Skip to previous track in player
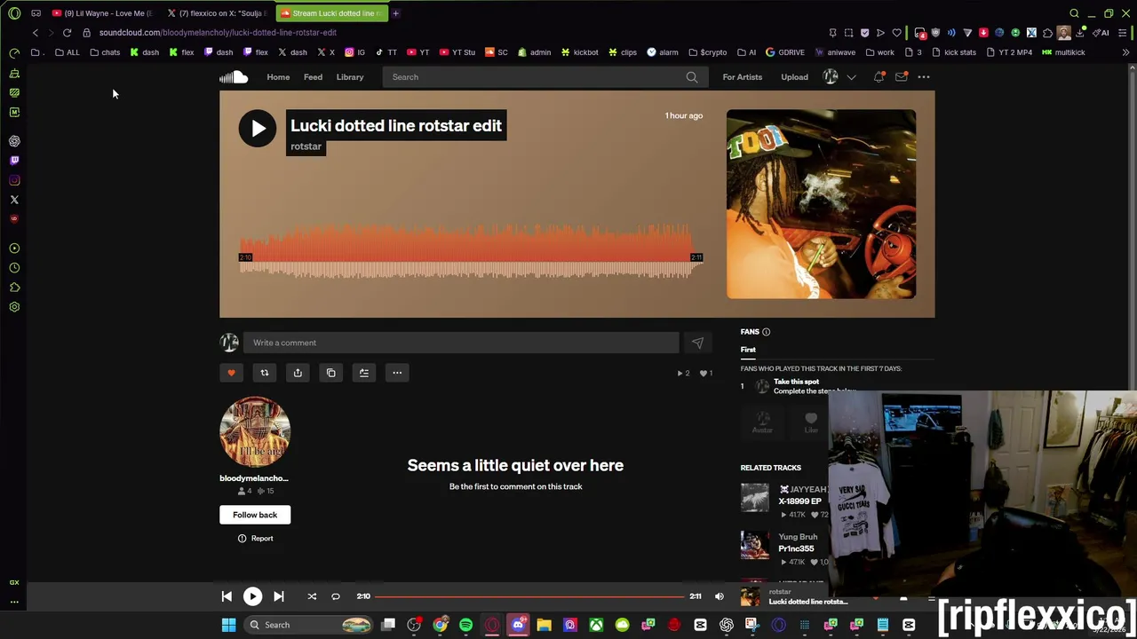 227,596
